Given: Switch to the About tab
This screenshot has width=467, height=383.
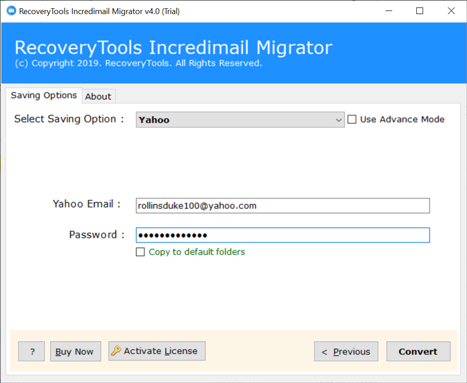Looking at the screenshot, I should pos(98,96).
